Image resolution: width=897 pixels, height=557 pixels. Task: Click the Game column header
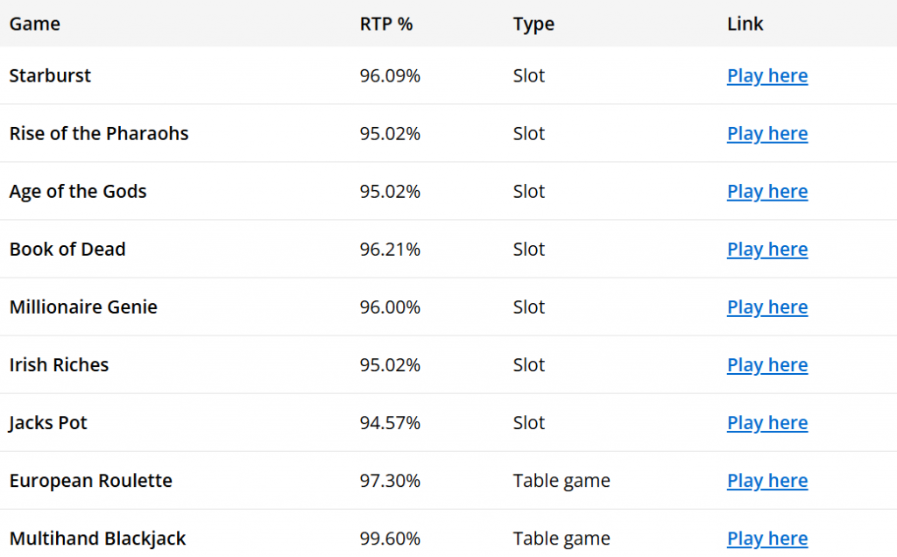click(x=35, y=24)
